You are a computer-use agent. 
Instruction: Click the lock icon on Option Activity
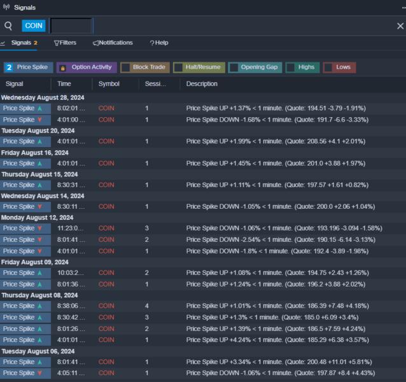click(62, 68)
